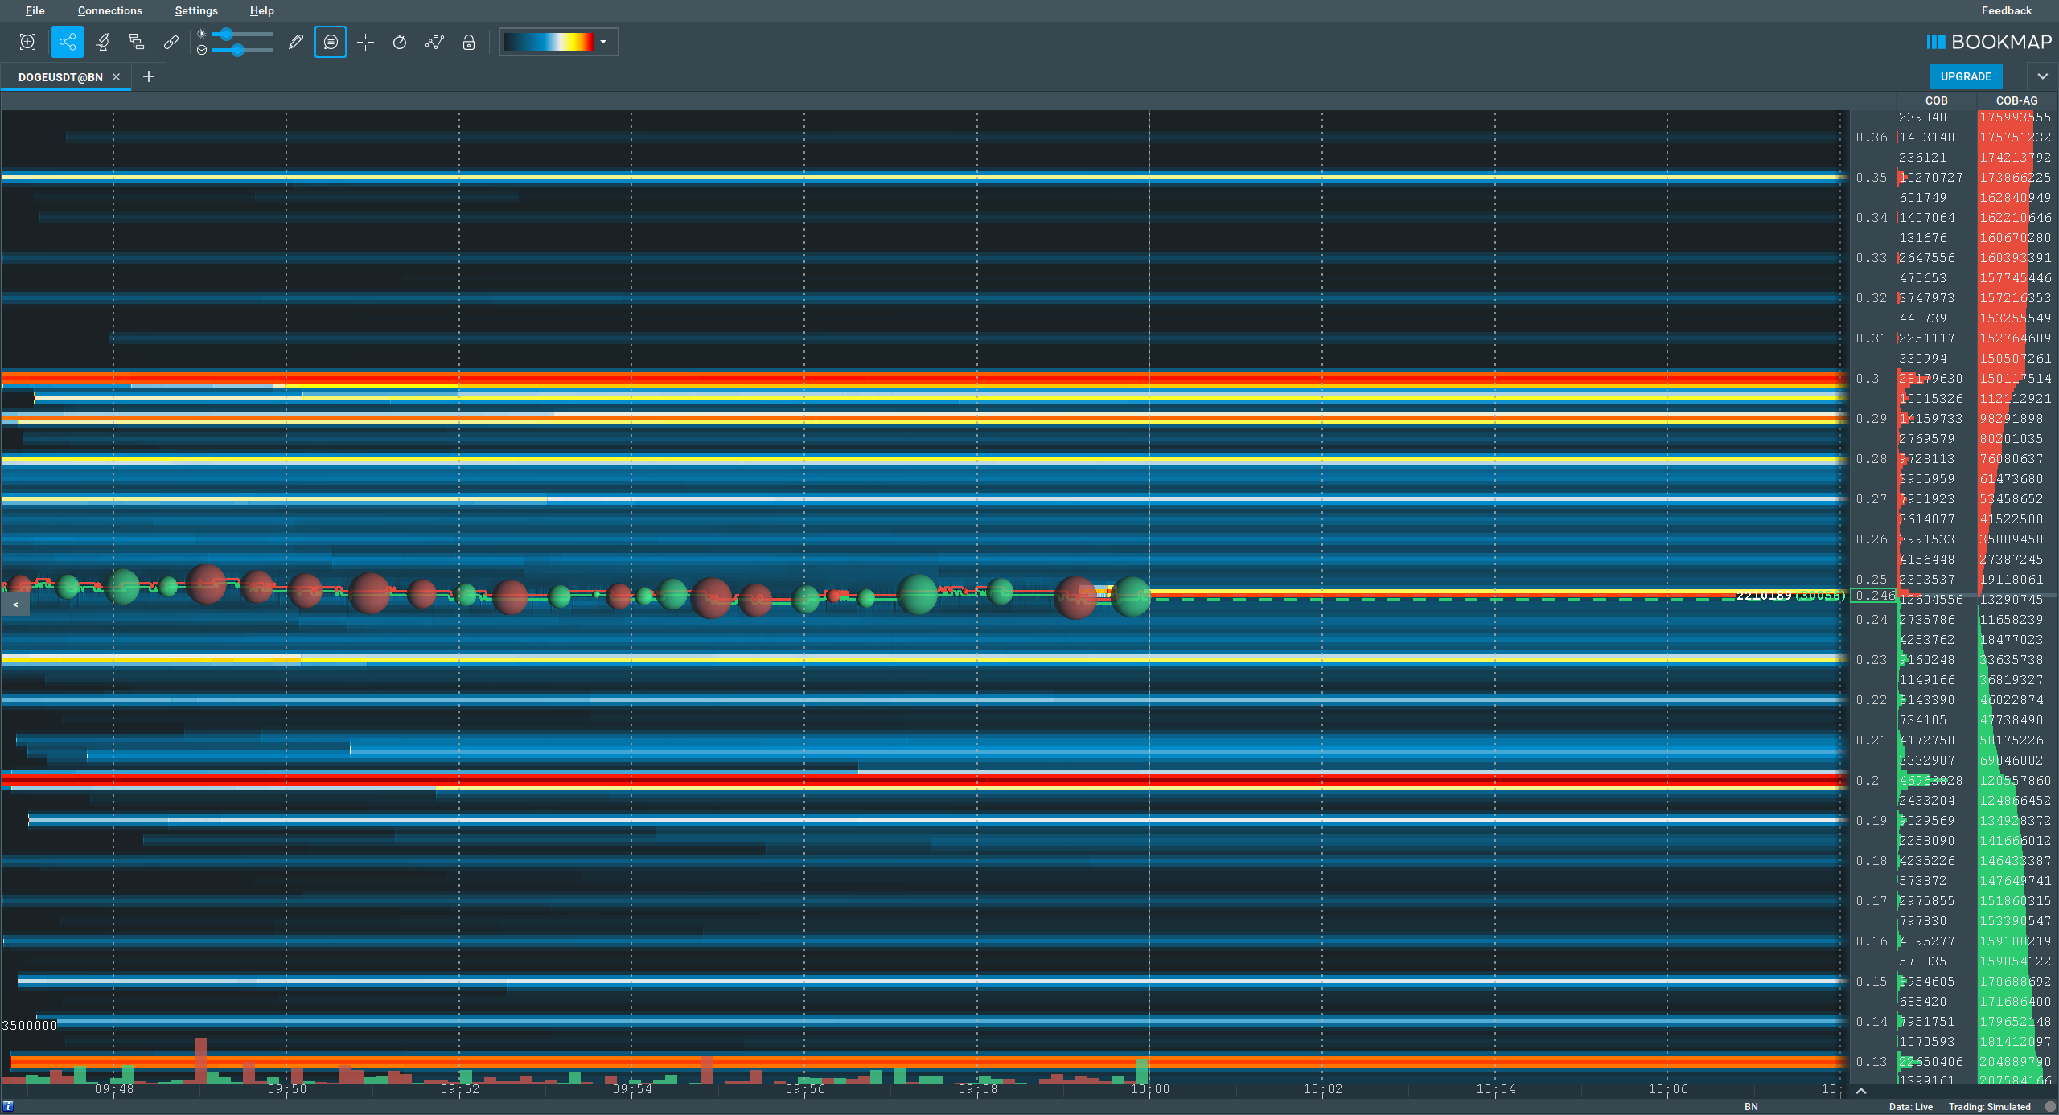2059x1115 pixels.
Task: Activate the crosshair measurement tool
Action: coord(365,42)
